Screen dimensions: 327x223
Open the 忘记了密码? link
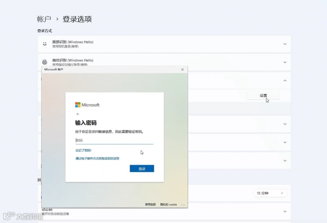click(84, 150)
